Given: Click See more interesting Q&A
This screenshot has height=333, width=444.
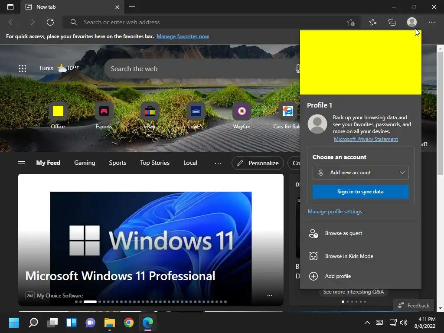Looking at the screenshot, I should 353,292.
